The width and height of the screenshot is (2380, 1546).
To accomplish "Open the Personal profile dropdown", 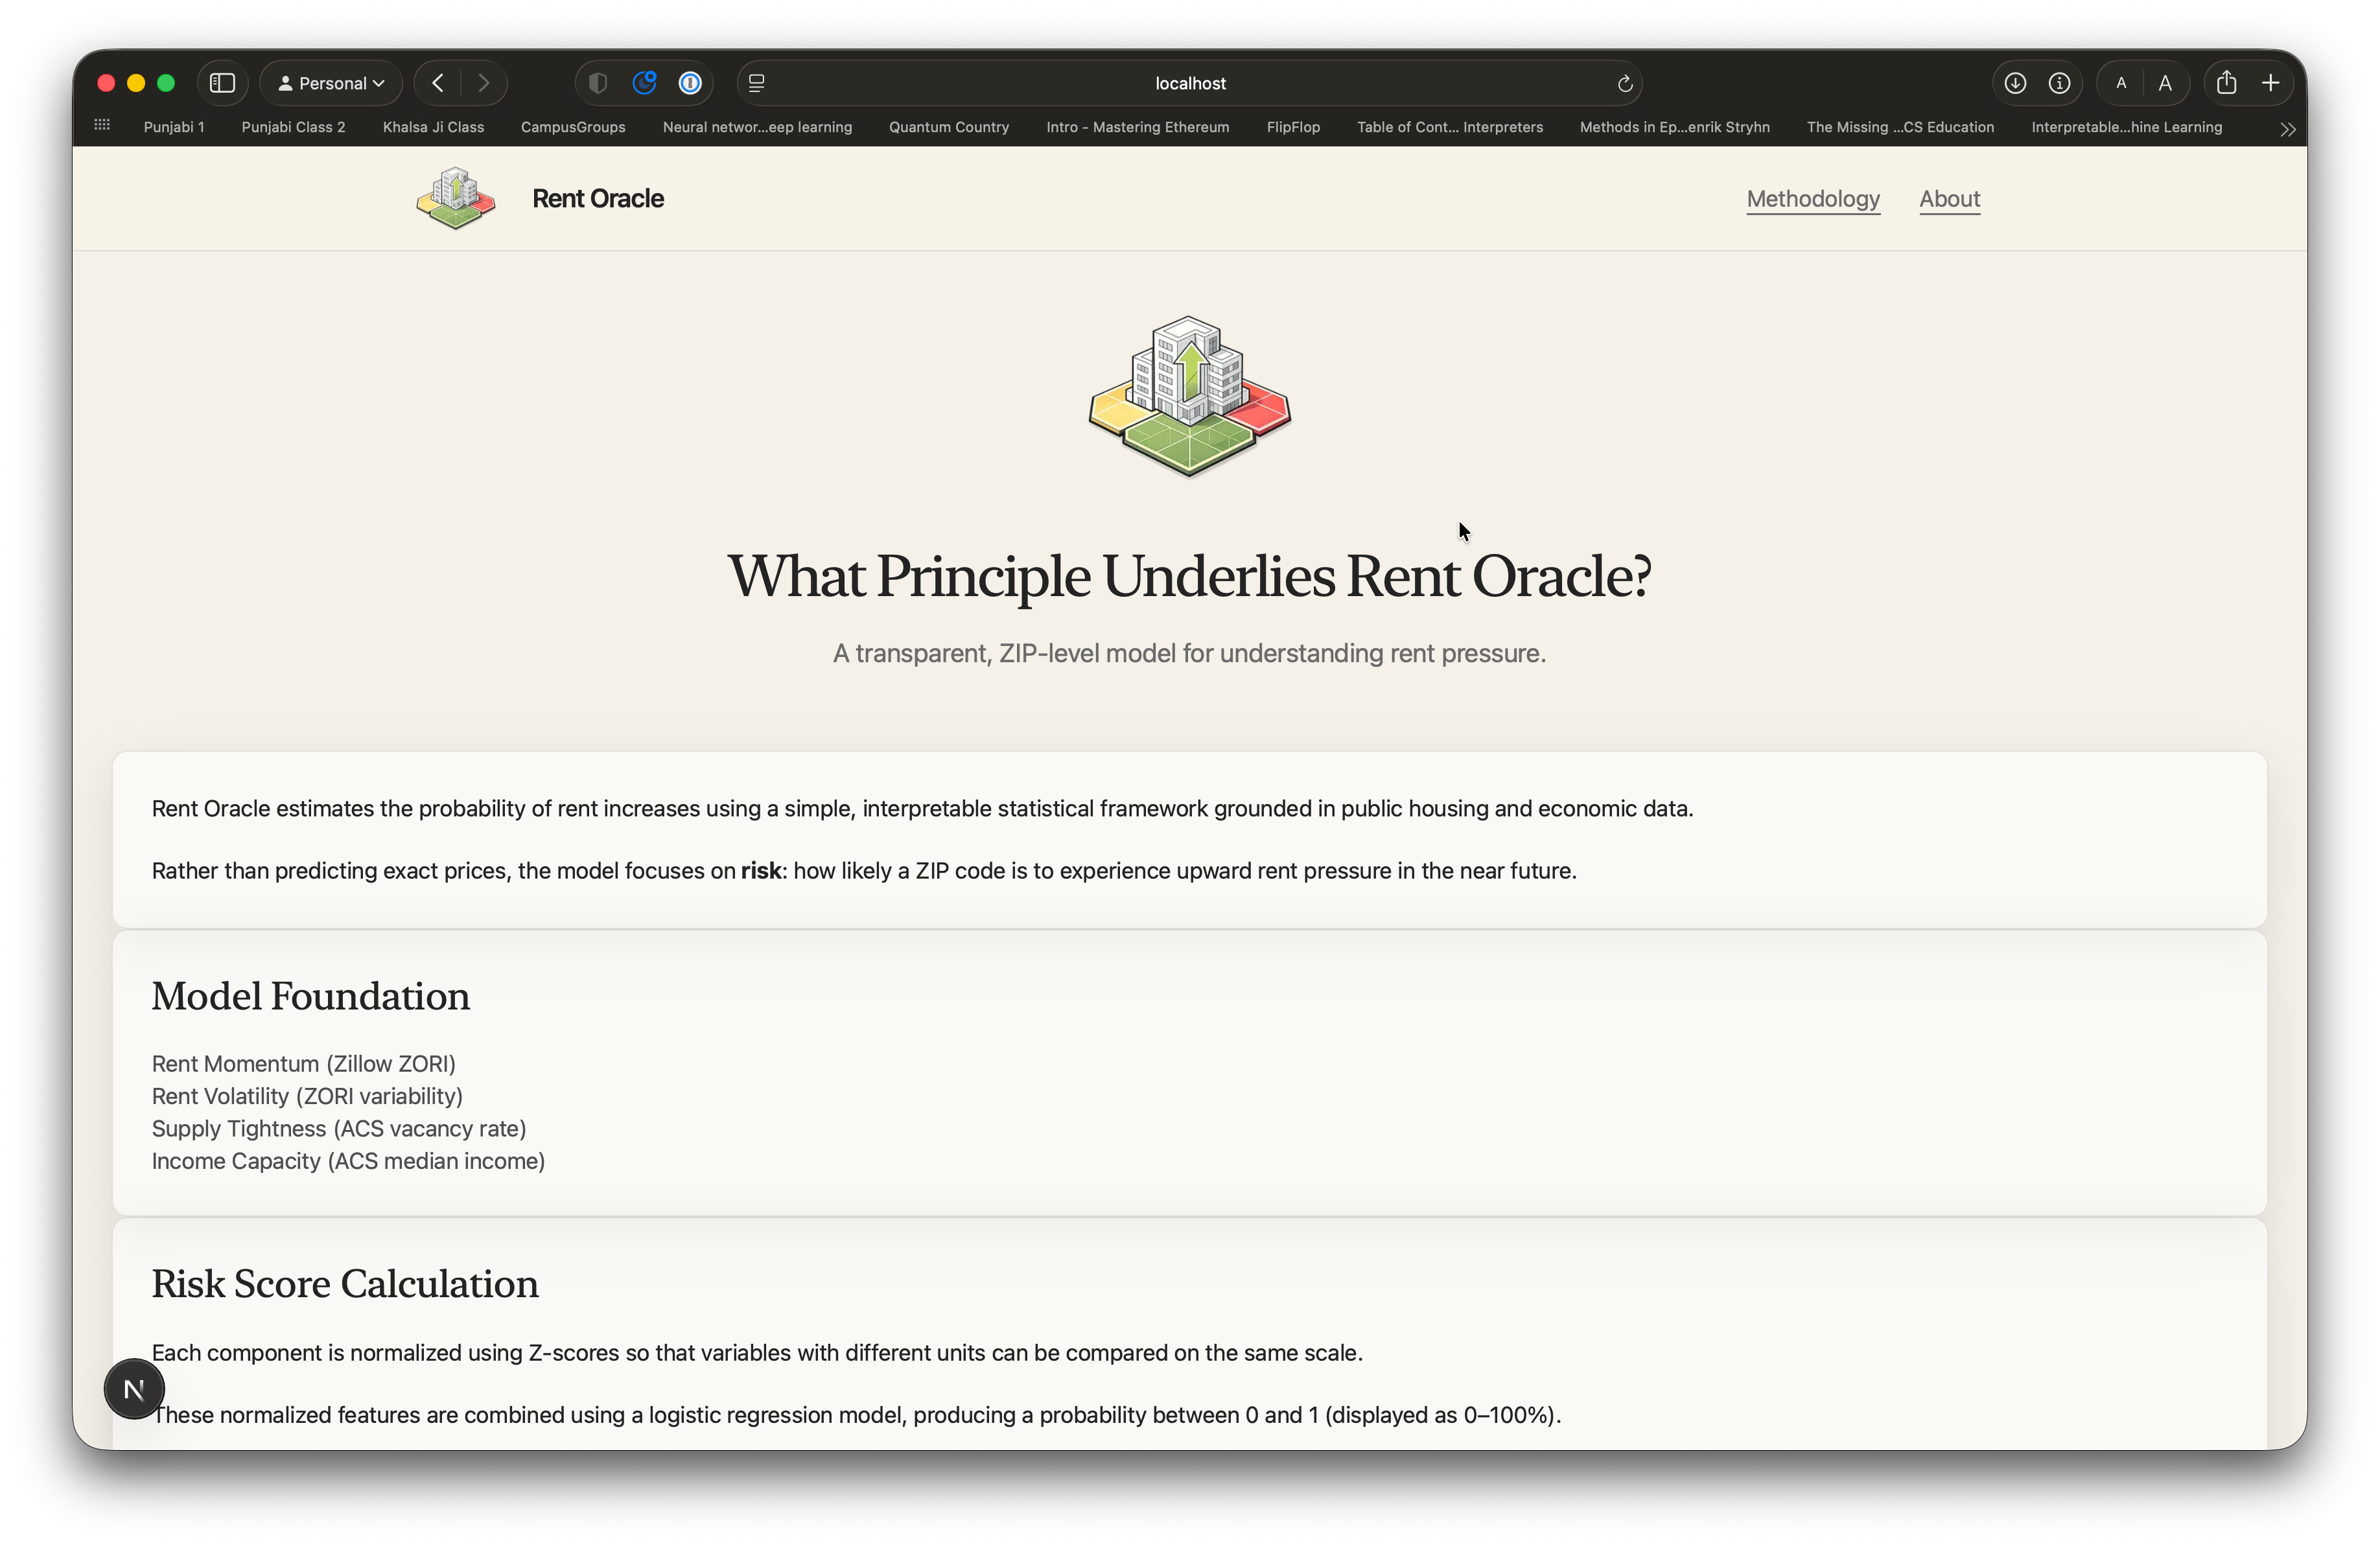I will tap(331, 83).
